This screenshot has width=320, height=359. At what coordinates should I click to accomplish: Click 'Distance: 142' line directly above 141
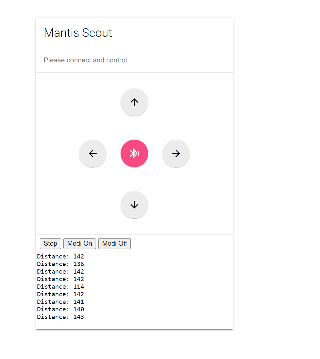point(60,294)
